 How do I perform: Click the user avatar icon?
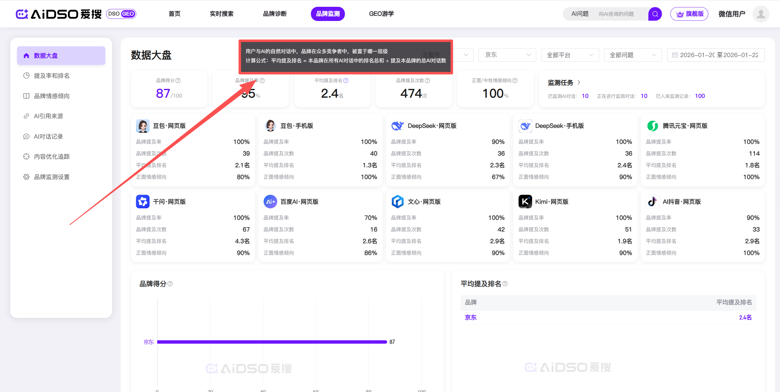tap(761, 14)
